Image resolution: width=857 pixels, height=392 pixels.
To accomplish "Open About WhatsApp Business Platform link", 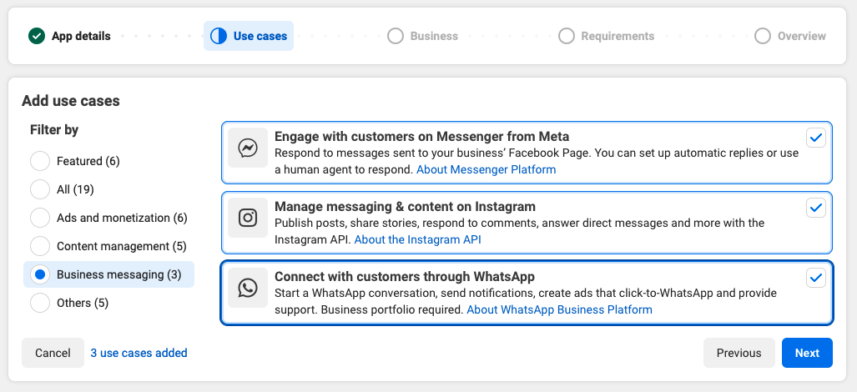I will [x=559, y=309].
